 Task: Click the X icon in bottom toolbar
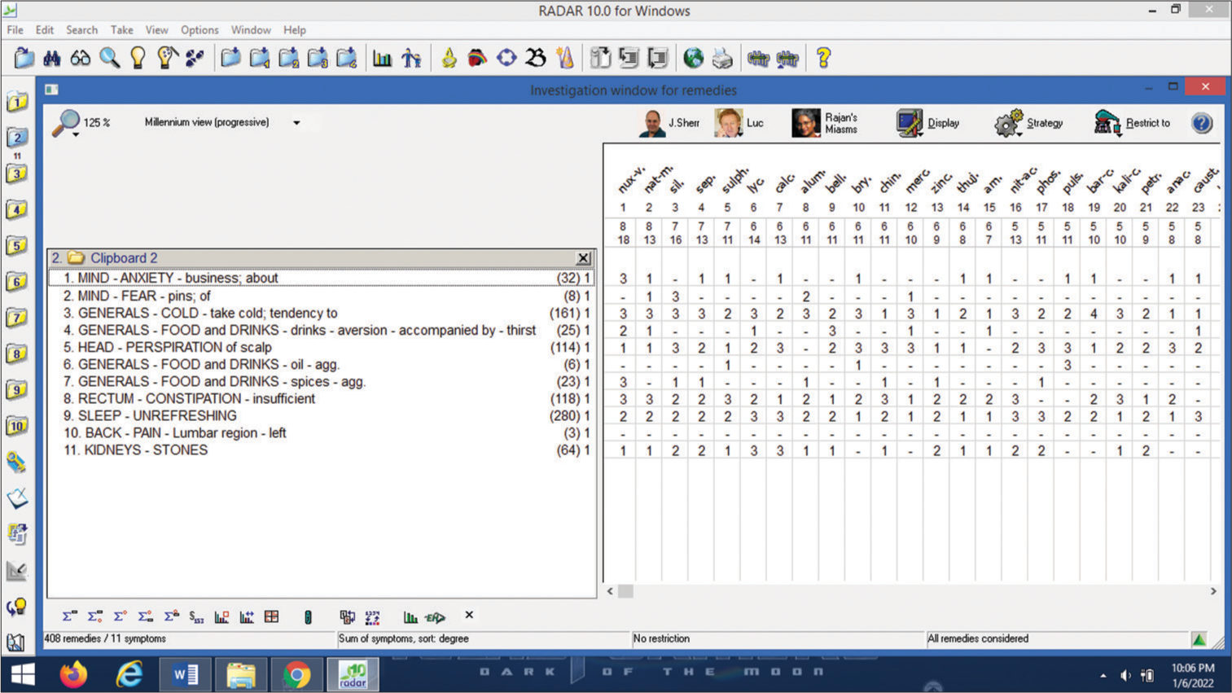pos(469,616)
